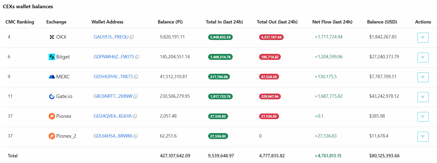Copy the Gate.io wallet address icon
This screenshot has height=163, width=437.
pyautogui.click(x=135, y=96)
